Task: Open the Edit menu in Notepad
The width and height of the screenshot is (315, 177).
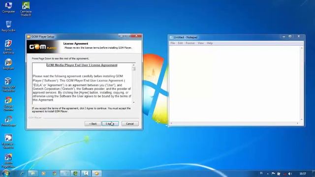Action: pyautogui.click(x=180, y=43)
